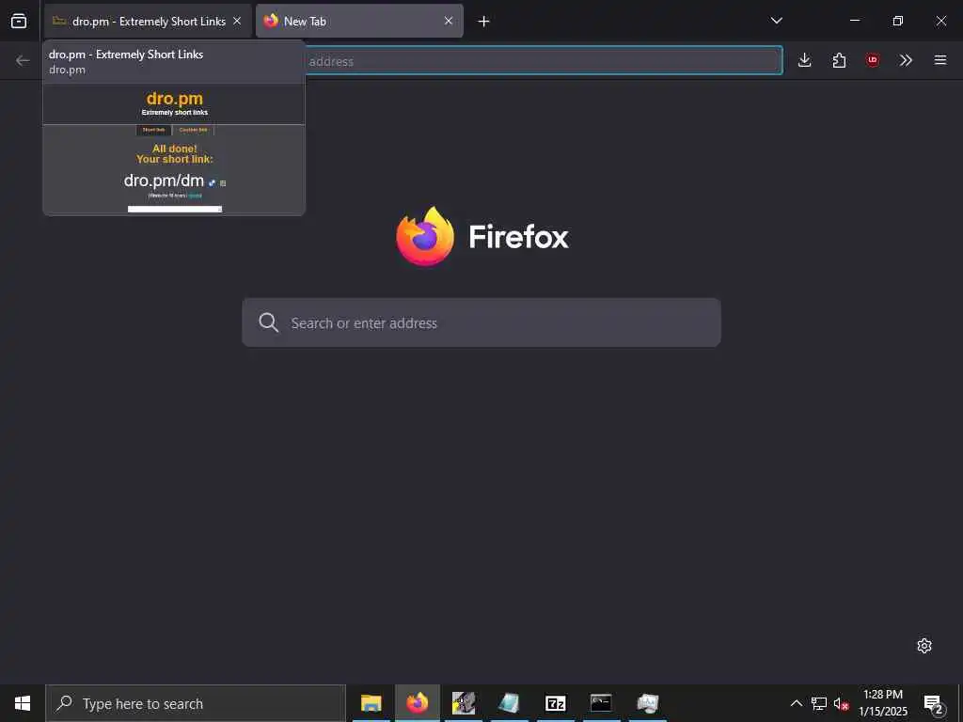
Task: Click the Firefox taskbar icon
Action: (x=417, y=703)
